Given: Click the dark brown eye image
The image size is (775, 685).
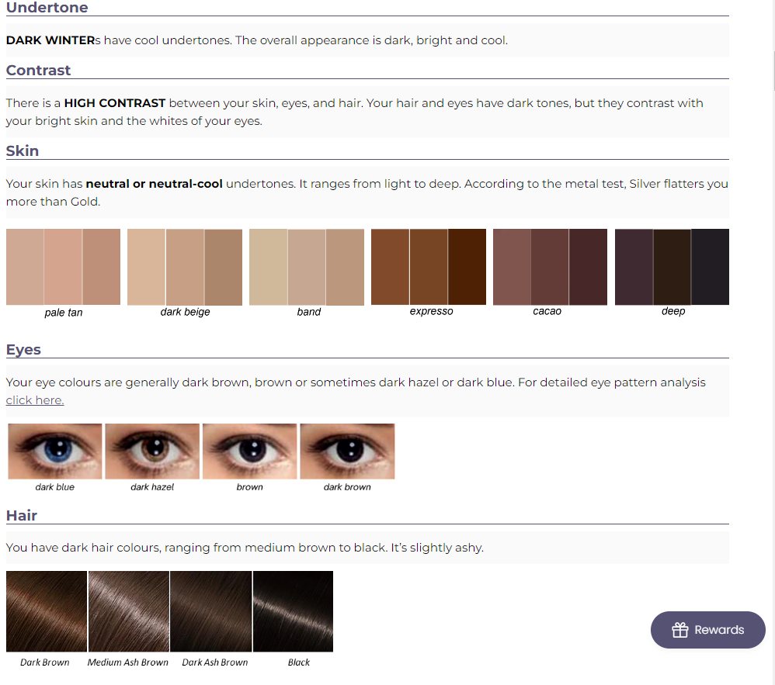Looking at the screenshot, I should pos(347,451).
